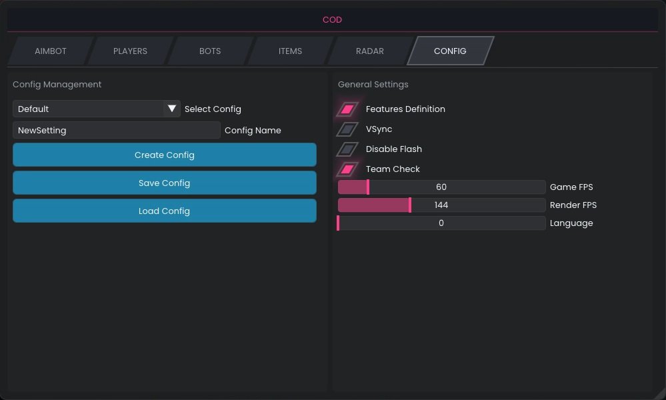Turn off the Team Check checkbox
The image size is (666, 400).
(x=347, y=169)
